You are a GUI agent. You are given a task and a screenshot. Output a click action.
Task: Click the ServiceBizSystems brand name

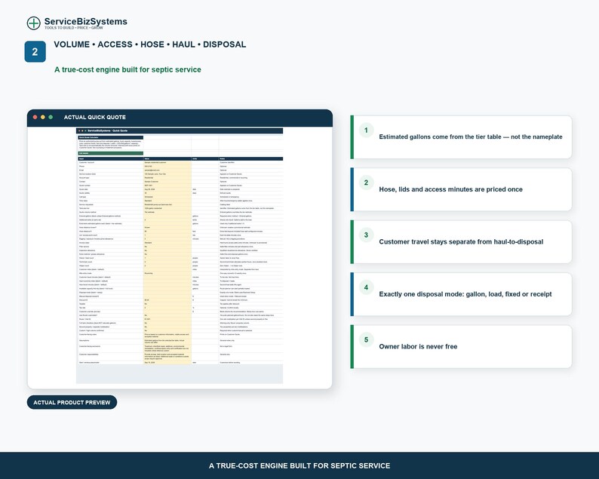pos(85,21)
